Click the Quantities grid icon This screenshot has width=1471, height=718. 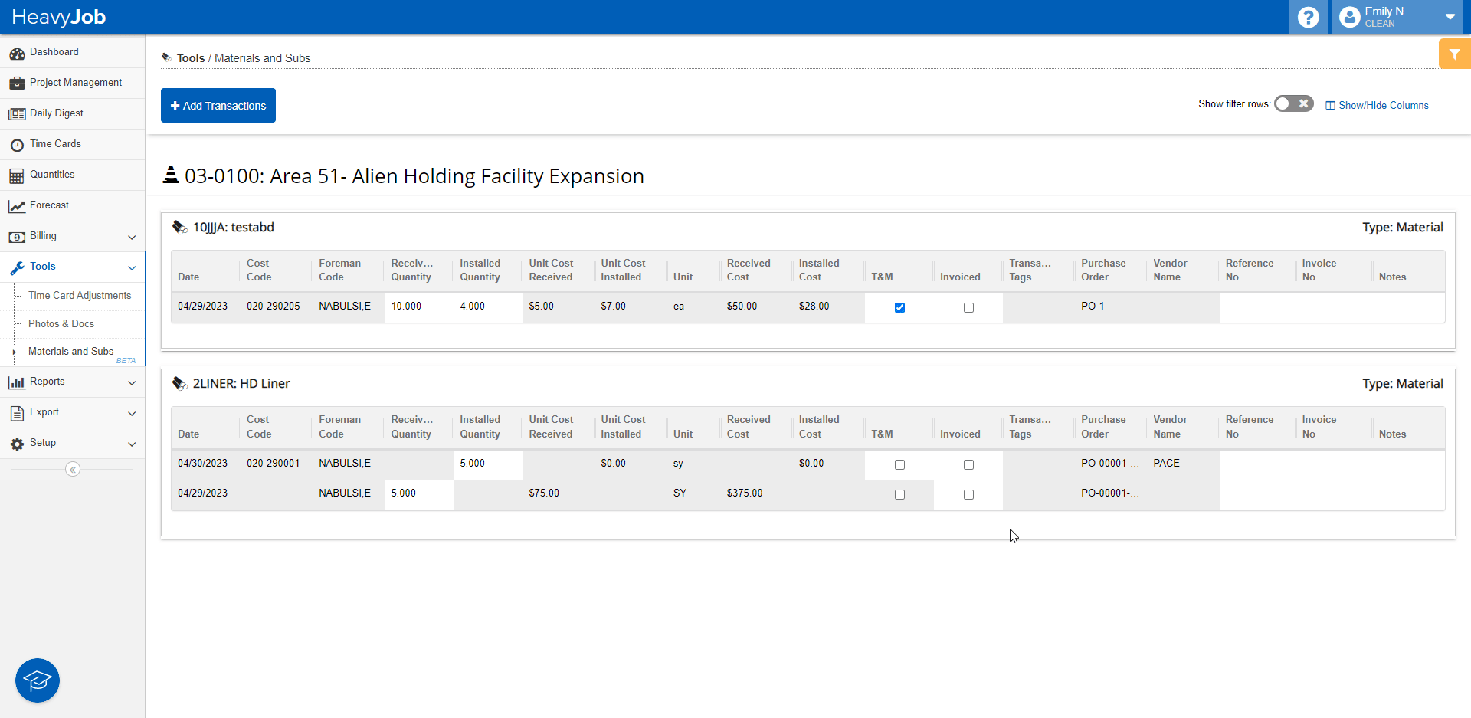point(17,175)
